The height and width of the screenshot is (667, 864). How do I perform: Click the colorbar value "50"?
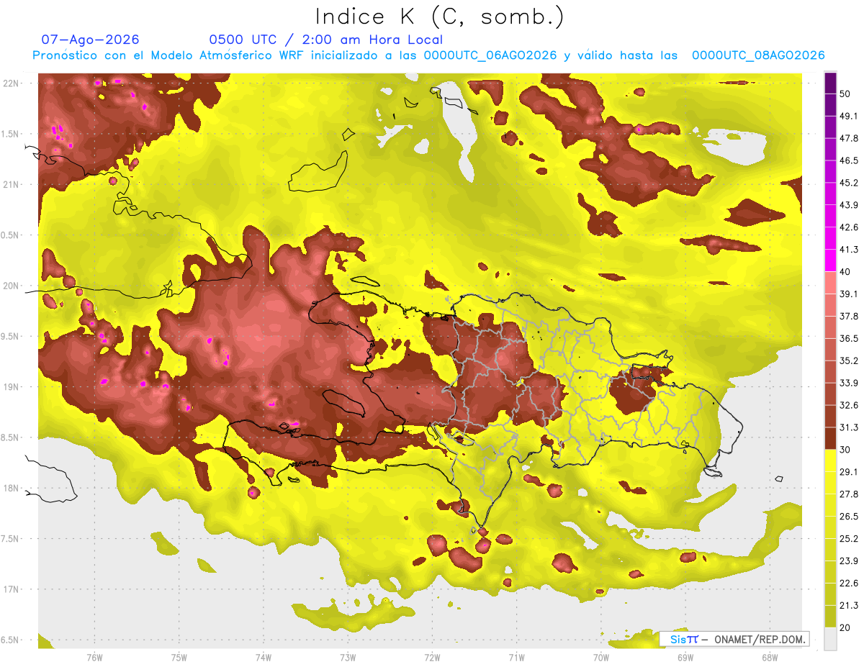point(846,94)
